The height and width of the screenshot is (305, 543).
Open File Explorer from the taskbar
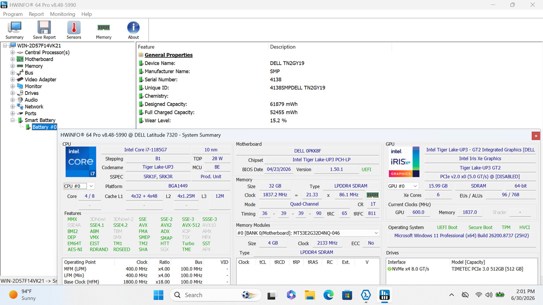pyautogui.click(x=310, y=295)
